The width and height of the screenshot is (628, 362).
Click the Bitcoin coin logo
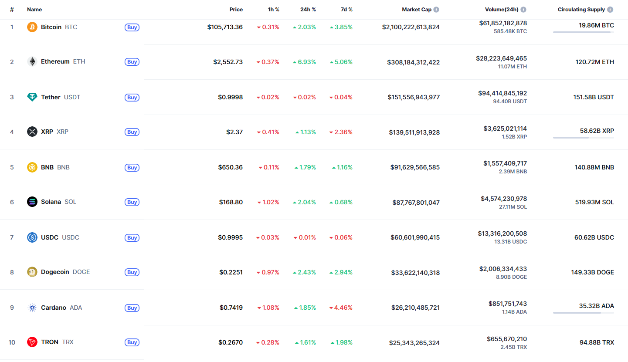click(32, 27)
